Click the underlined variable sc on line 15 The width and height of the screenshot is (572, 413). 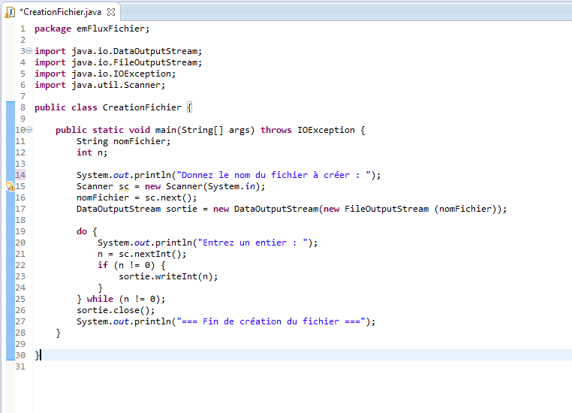pos(125,186)
